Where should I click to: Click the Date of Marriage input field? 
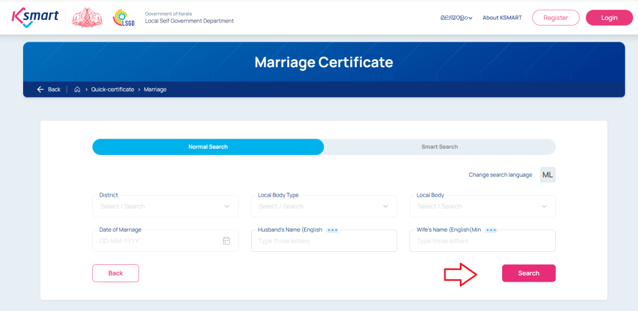165,241
